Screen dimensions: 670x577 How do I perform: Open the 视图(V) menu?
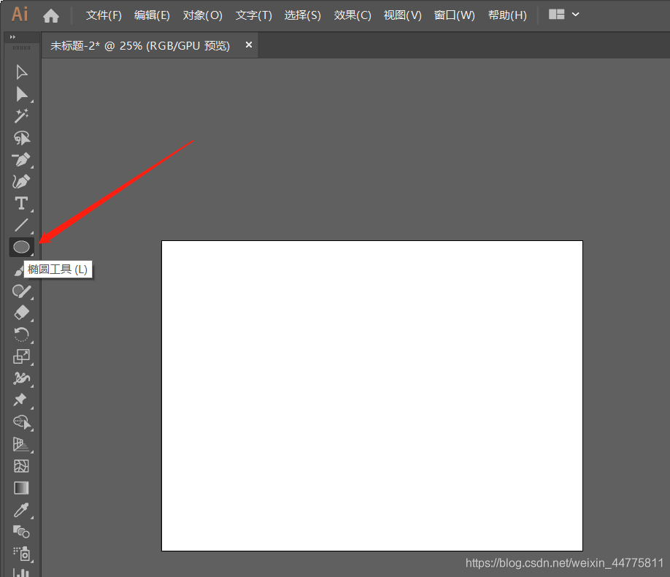[x=403, y=15]
